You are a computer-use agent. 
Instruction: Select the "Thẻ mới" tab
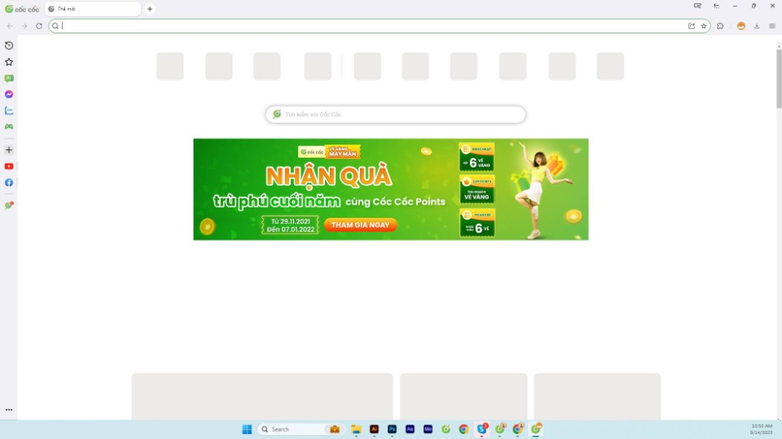[x=90, y=9]
